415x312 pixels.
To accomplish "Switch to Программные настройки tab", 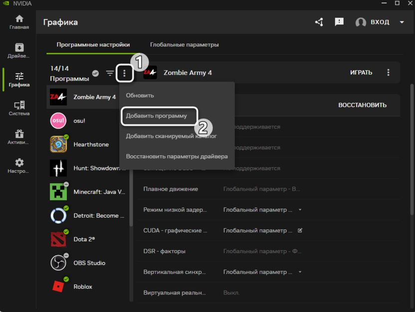I will [93, 44].
